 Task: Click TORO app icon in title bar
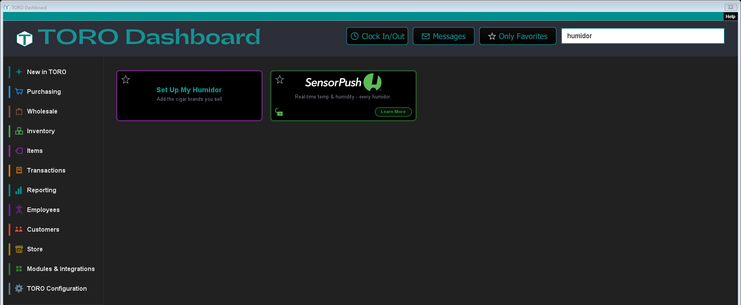(x=7, y=7)
